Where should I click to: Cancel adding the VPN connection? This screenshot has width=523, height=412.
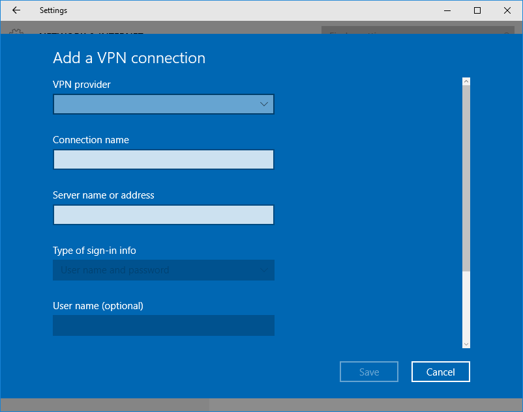click(x=441, y=372)
